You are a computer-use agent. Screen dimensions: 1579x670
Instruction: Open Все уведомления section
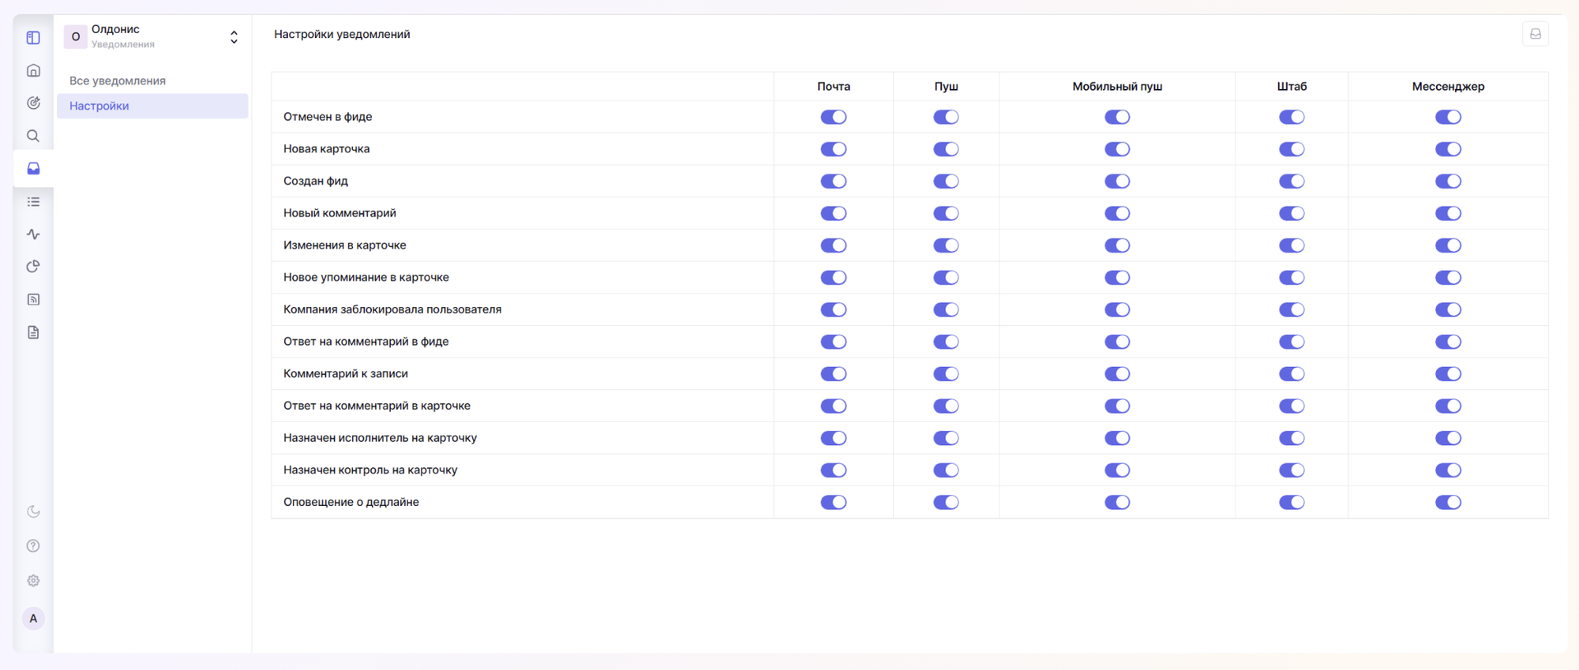(118, 80)
